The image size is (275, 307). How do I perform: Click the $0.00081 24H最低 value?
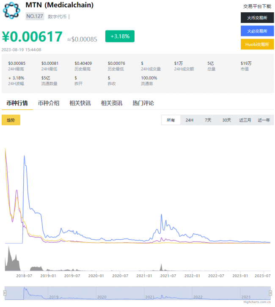pos(50,63)
